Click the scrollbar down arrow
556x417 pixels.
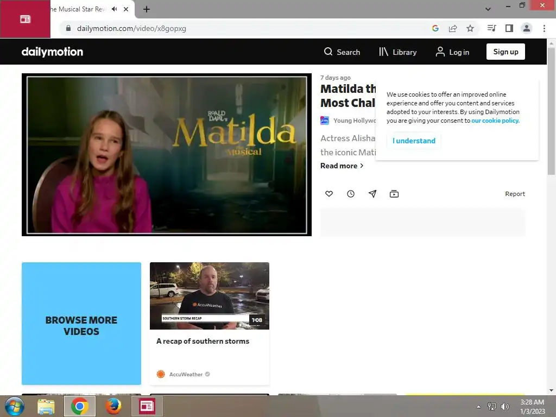point(551,390)
